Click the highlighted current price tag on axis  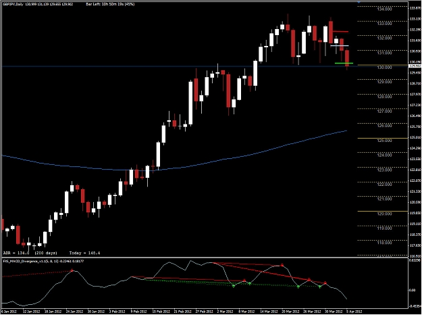(415, 66)
